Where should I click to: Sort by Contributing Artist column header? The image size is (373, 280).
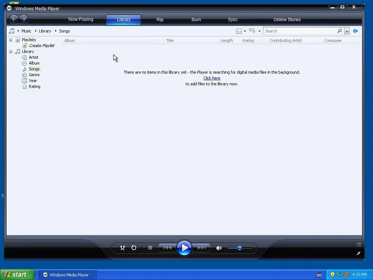(295, 40)
